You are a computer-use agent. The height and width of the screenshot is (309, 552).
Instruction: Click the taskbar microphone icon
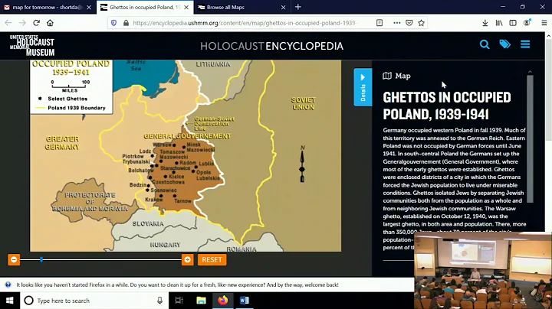(159, 301)
